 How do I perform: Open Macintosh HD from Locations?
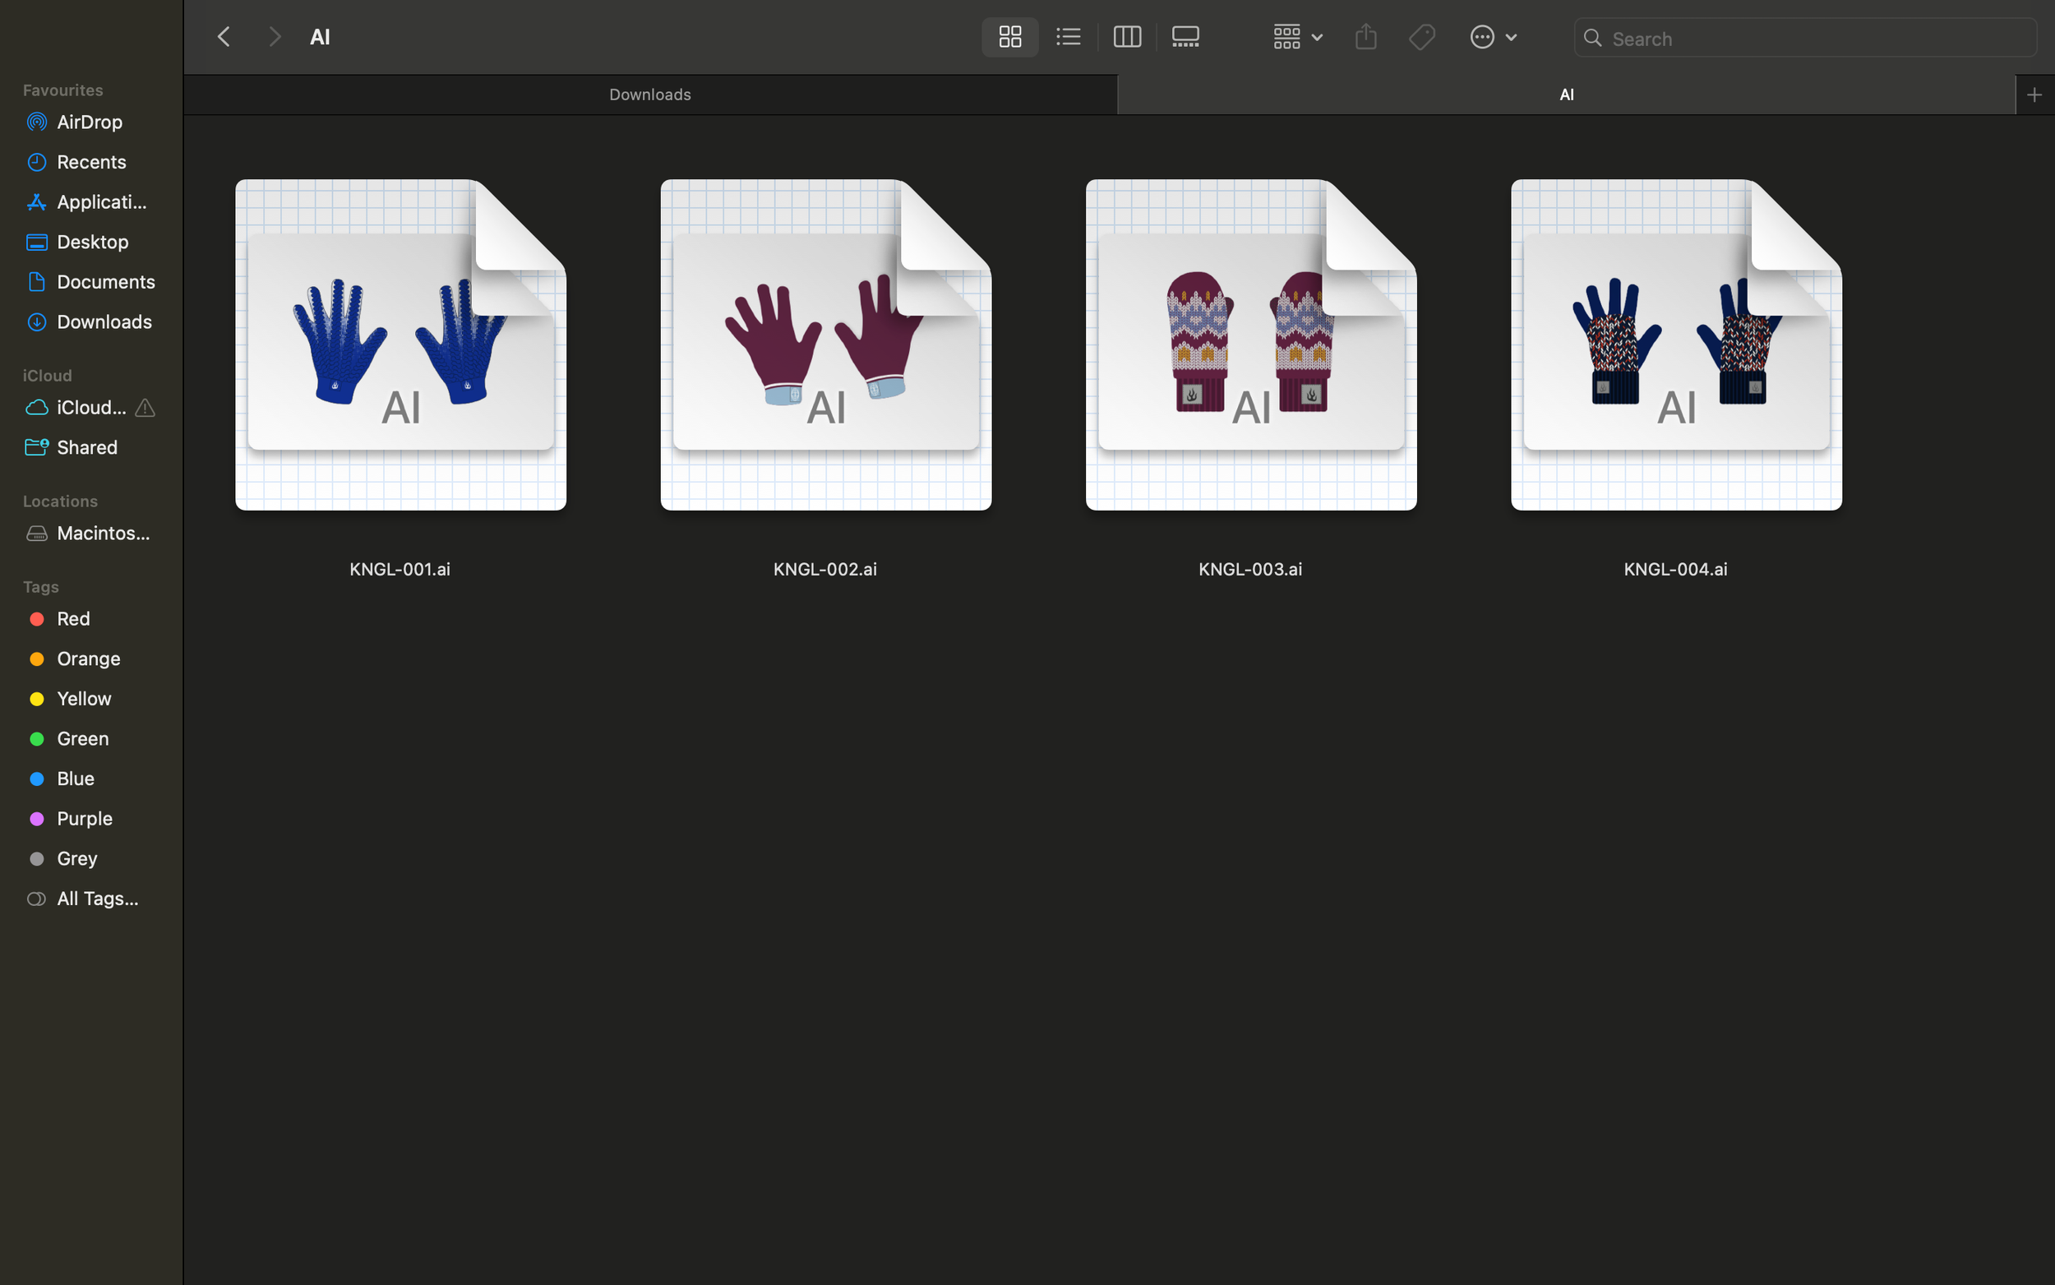tap(94, 533)
